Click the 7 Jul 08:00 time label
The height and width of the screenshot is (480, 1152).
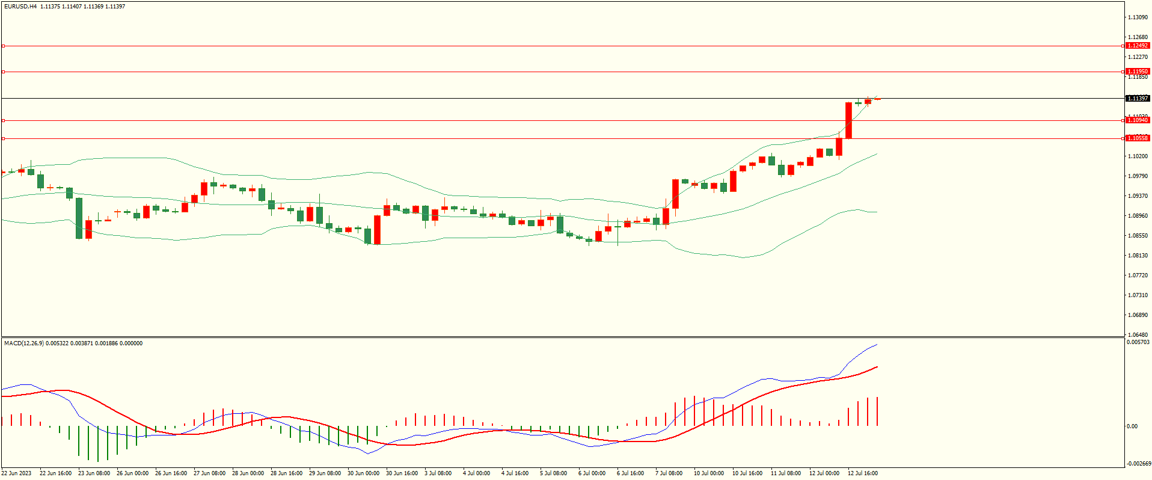point(669,473)
